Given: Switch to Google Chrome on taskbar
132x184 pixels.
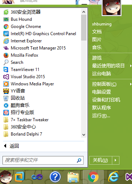Looking at the screenshot, I should pyautogui.click(x=93, y=177).
